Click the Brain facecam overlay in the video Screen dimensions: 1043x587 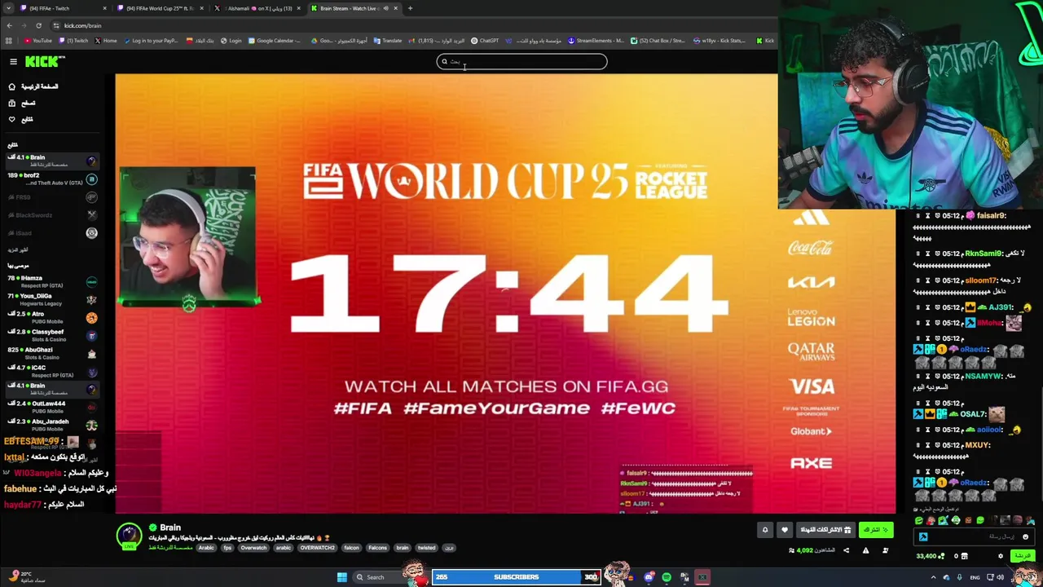pyautogui.click(x=188, y=237)
